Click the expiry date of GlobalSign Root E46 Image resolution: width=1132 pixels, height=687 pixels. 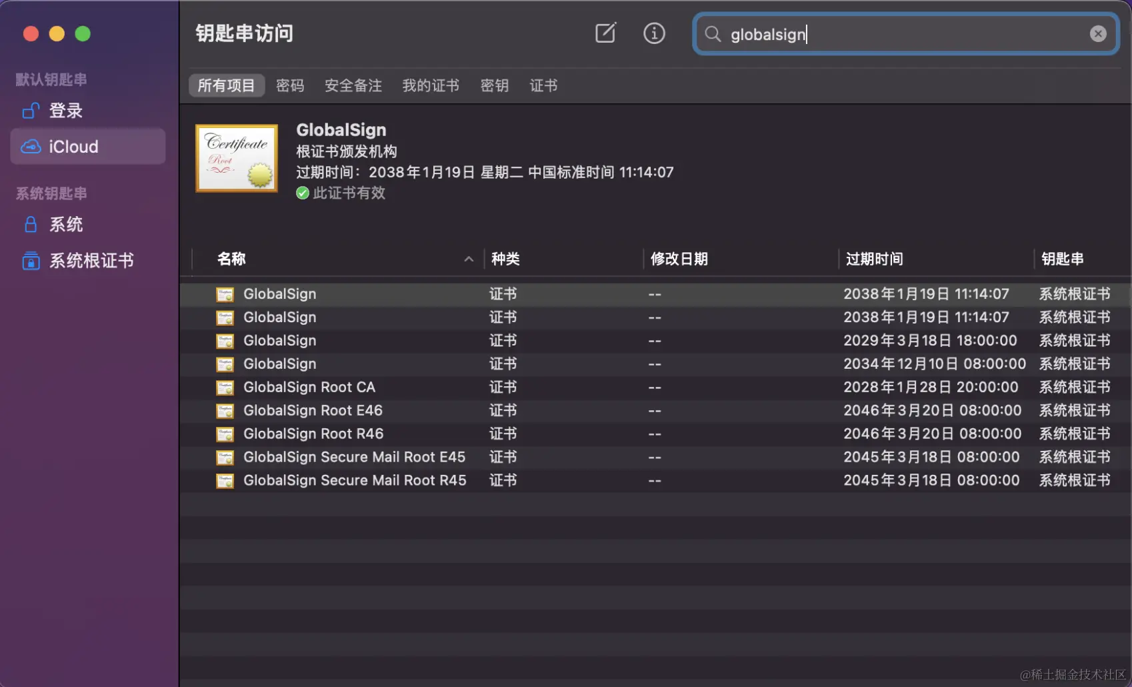(x=933, y=411)
